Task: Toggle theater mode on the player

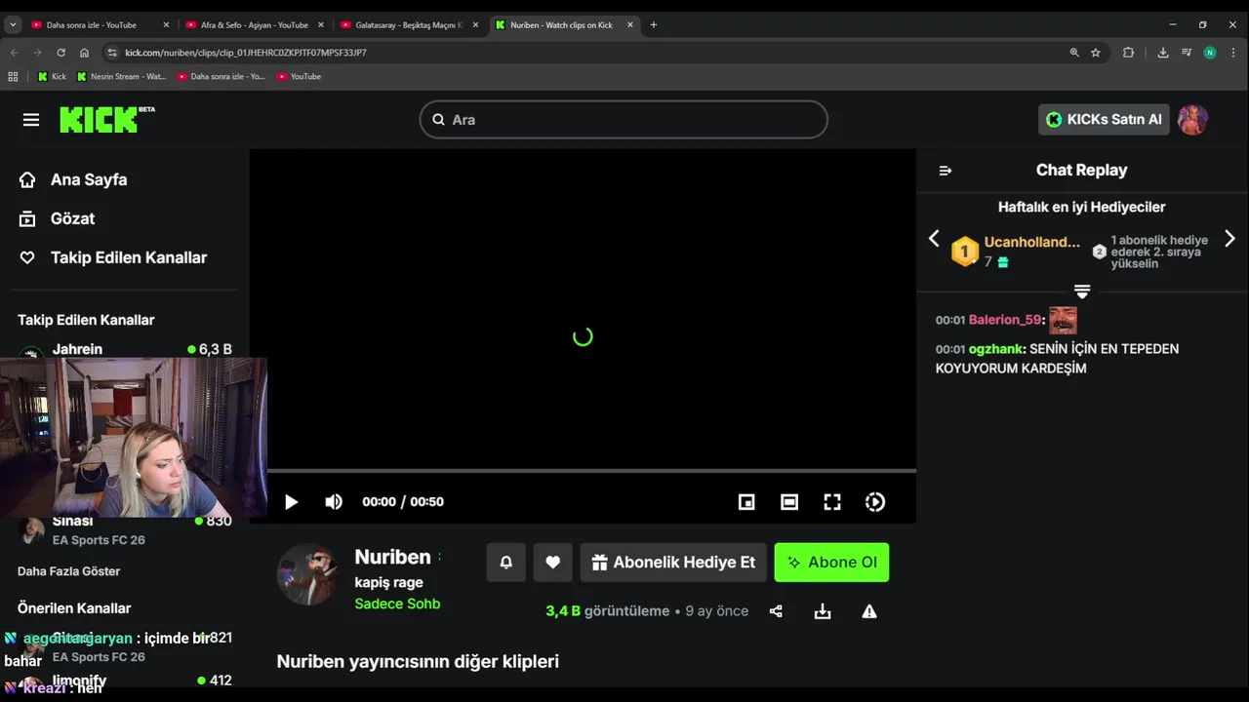Action: click(x=789, y=502)
